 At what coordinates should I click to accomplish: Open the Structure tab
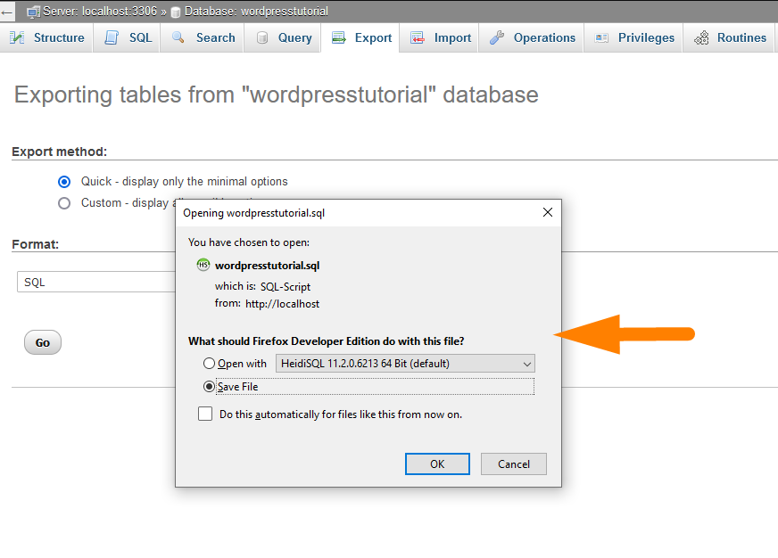[47, 37]
